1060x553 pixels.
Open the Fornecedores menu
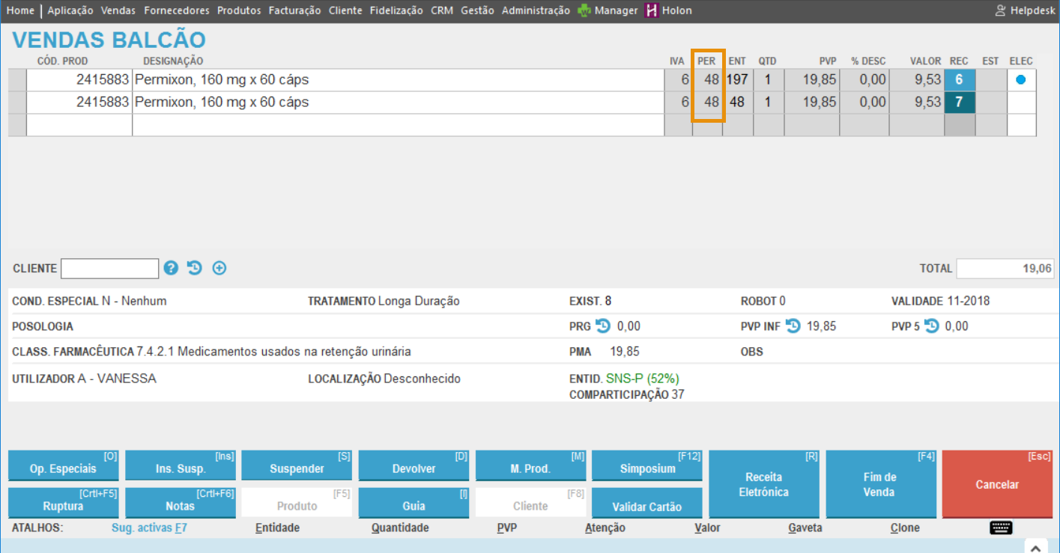pyautogui.click(x=176, y=10)
